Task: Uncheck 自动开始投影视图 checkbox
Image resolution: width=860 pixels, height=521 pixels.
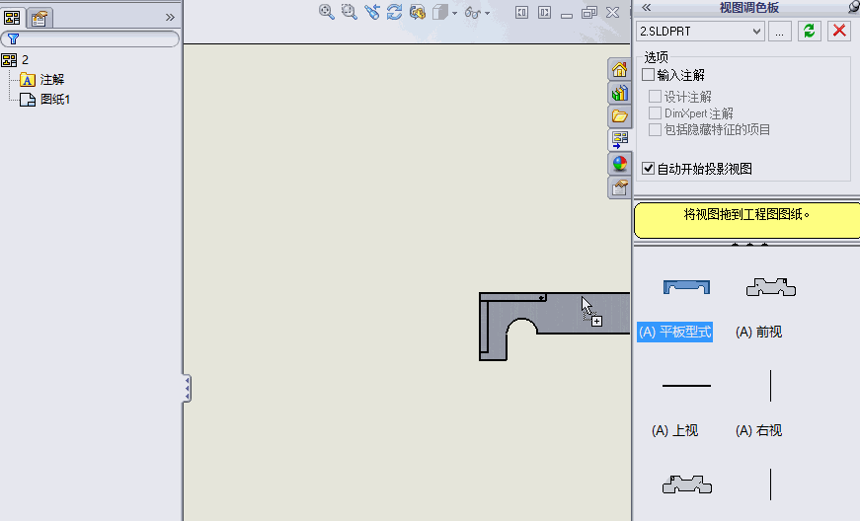Action: pos(649,168)
